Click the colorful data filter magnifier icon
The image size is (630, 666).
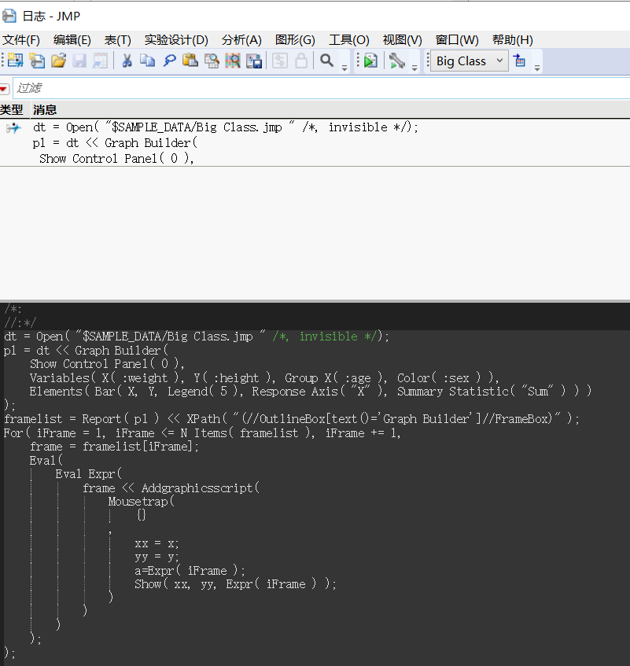coord(233,61)
